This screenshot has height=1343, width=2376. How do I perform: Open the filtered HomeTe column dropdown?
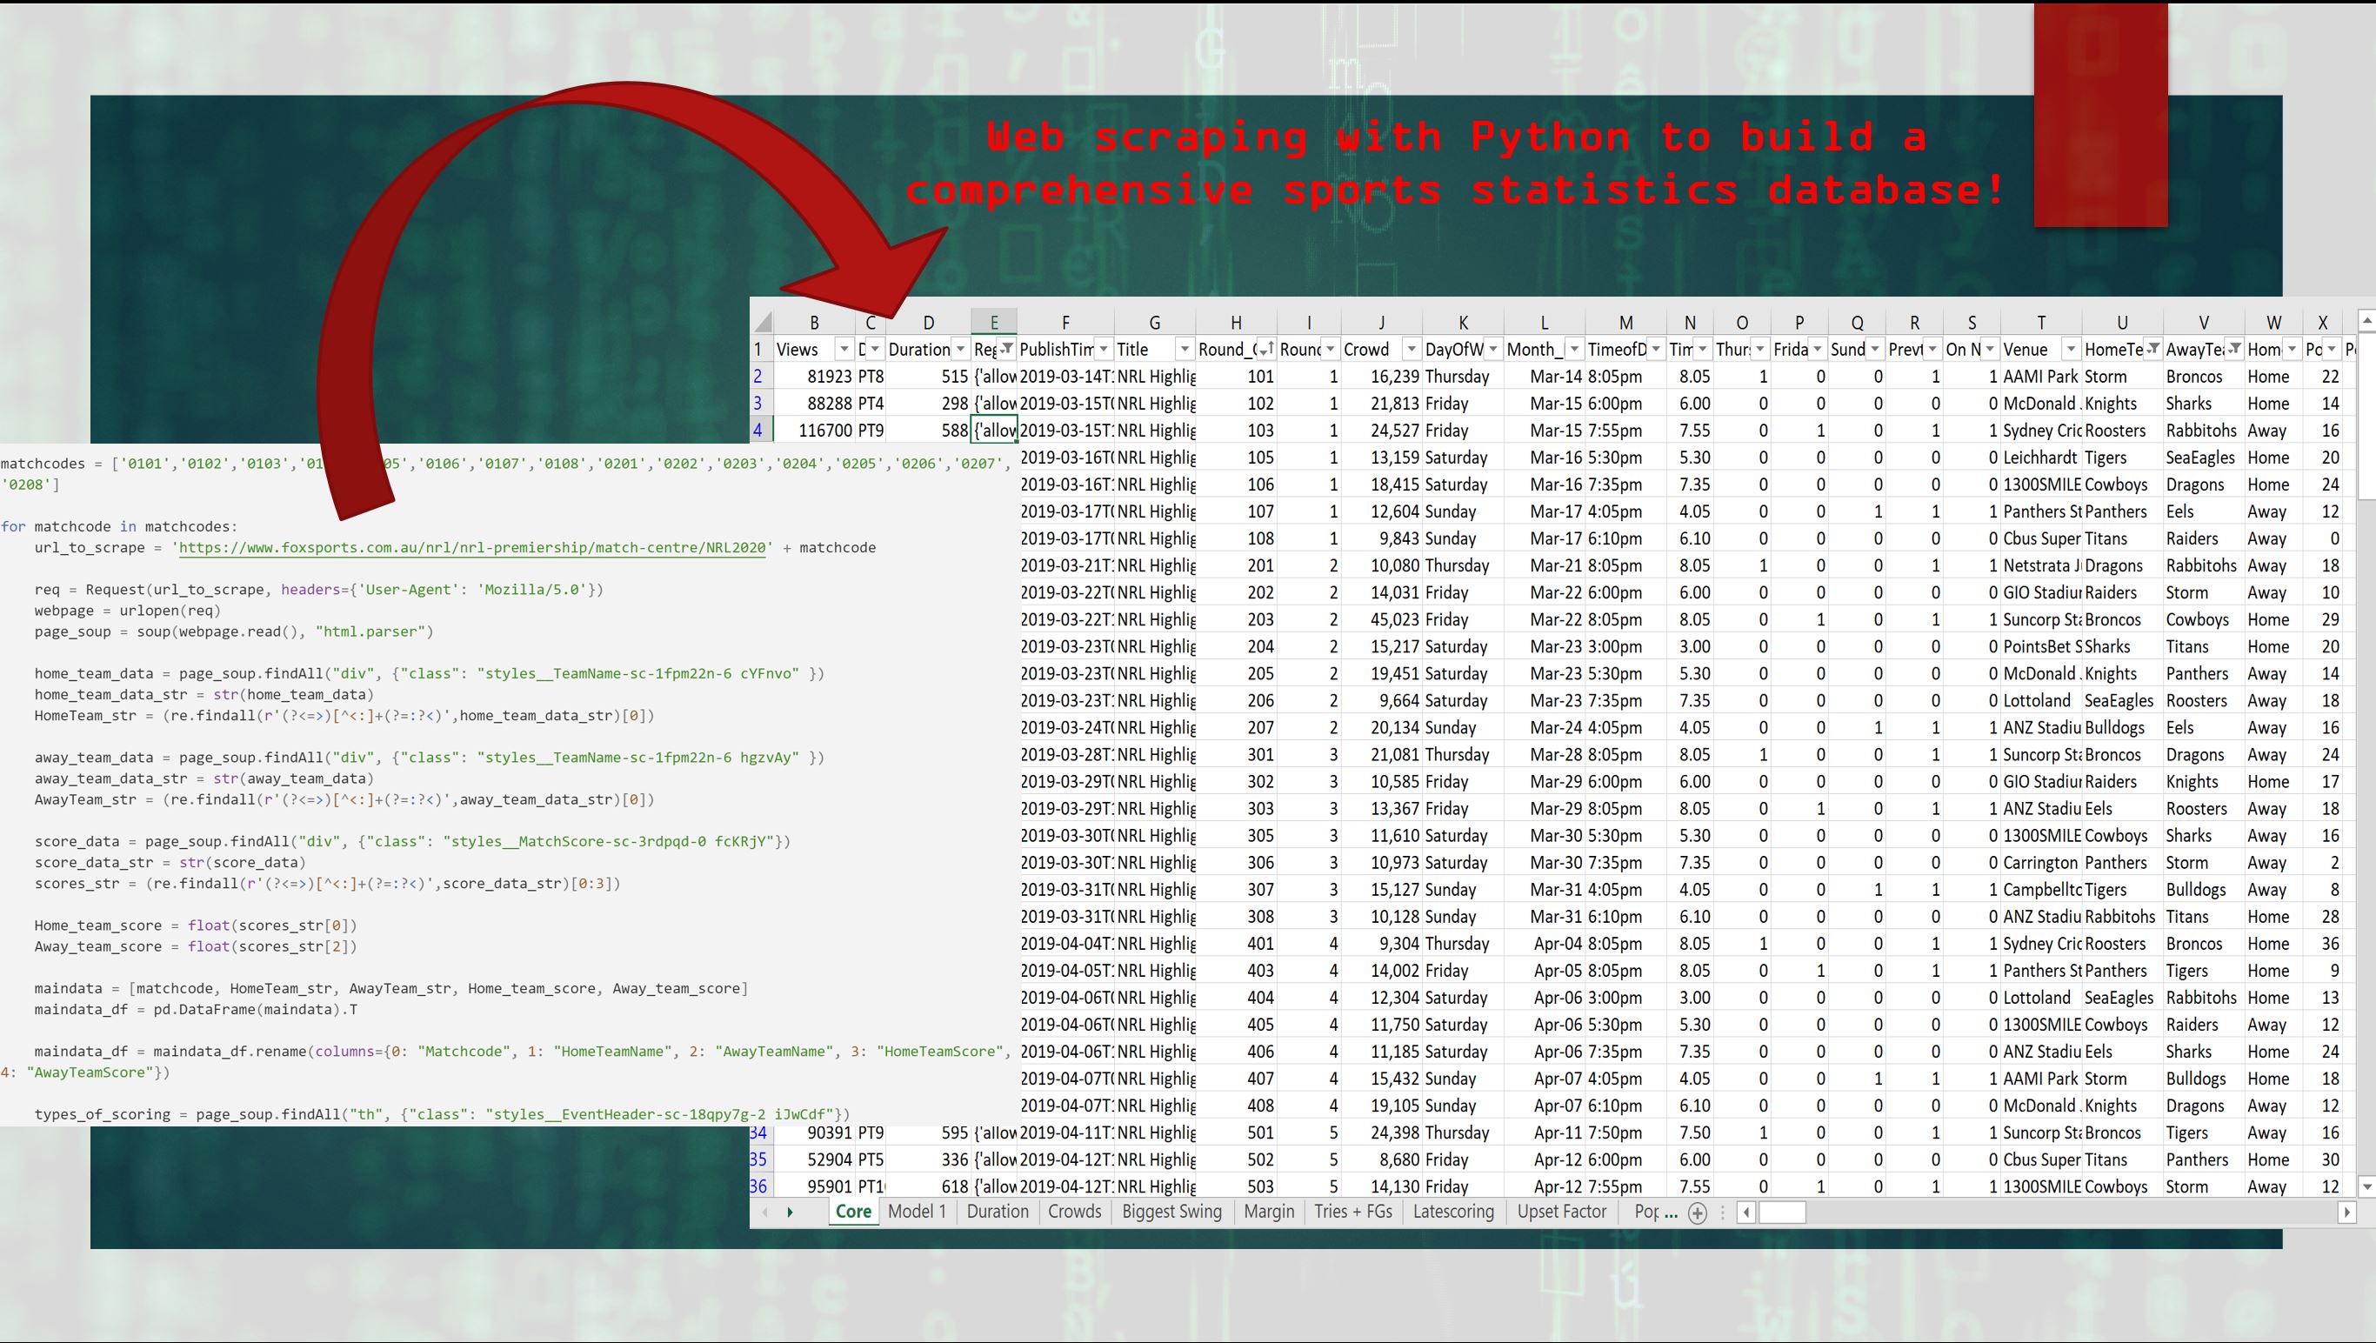tap(2153, 349)
